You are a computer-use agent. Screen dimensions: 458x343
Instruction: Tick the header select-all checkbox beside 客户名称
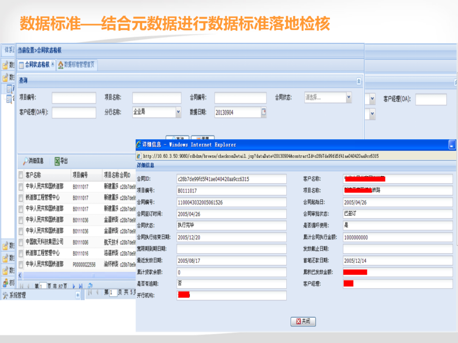point(21,175)
